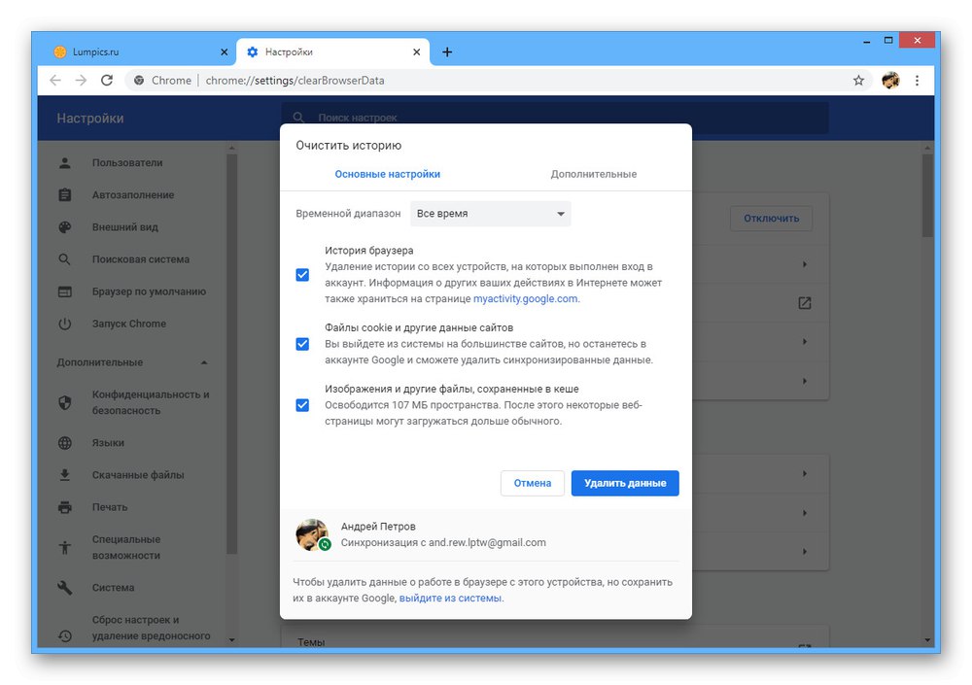Click the Удалить данные button

(x=625, y=483)
